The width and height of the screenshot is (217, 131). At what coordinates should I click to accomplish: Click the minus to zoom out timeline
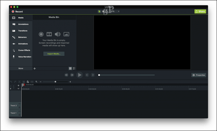pos(41,82)
